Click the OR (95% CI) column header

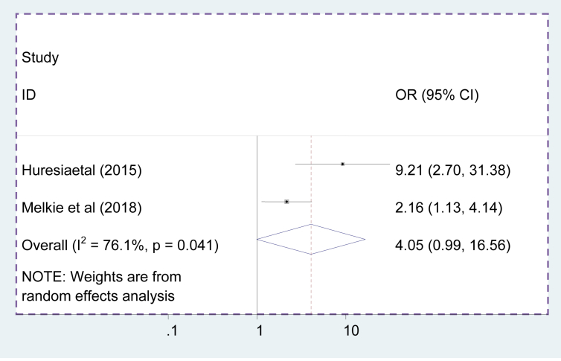(437, 95)
